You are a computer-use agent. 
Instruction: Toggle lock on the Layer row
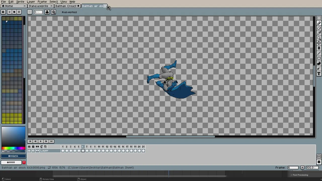[33, 151]
